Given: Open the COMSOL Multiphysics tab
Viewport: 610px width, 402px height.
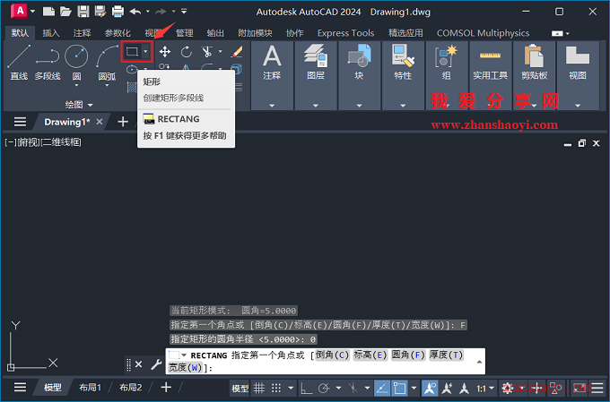Looking at the screenshot, I should tap(483, 33).
